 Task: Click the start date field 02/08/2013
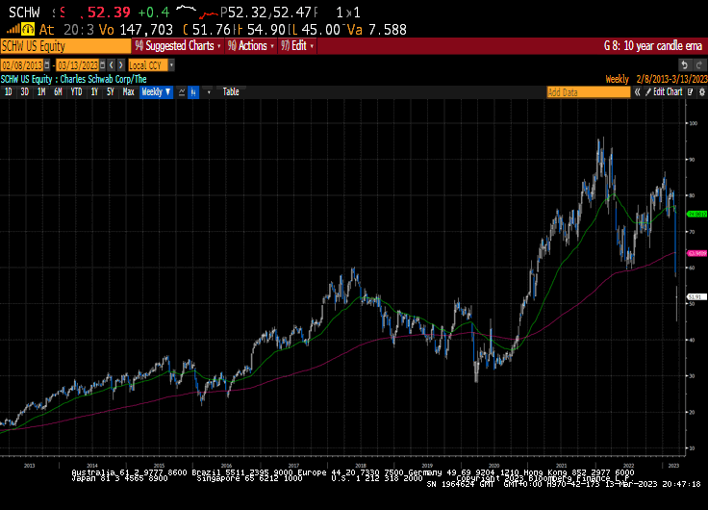tap(22, 65)
